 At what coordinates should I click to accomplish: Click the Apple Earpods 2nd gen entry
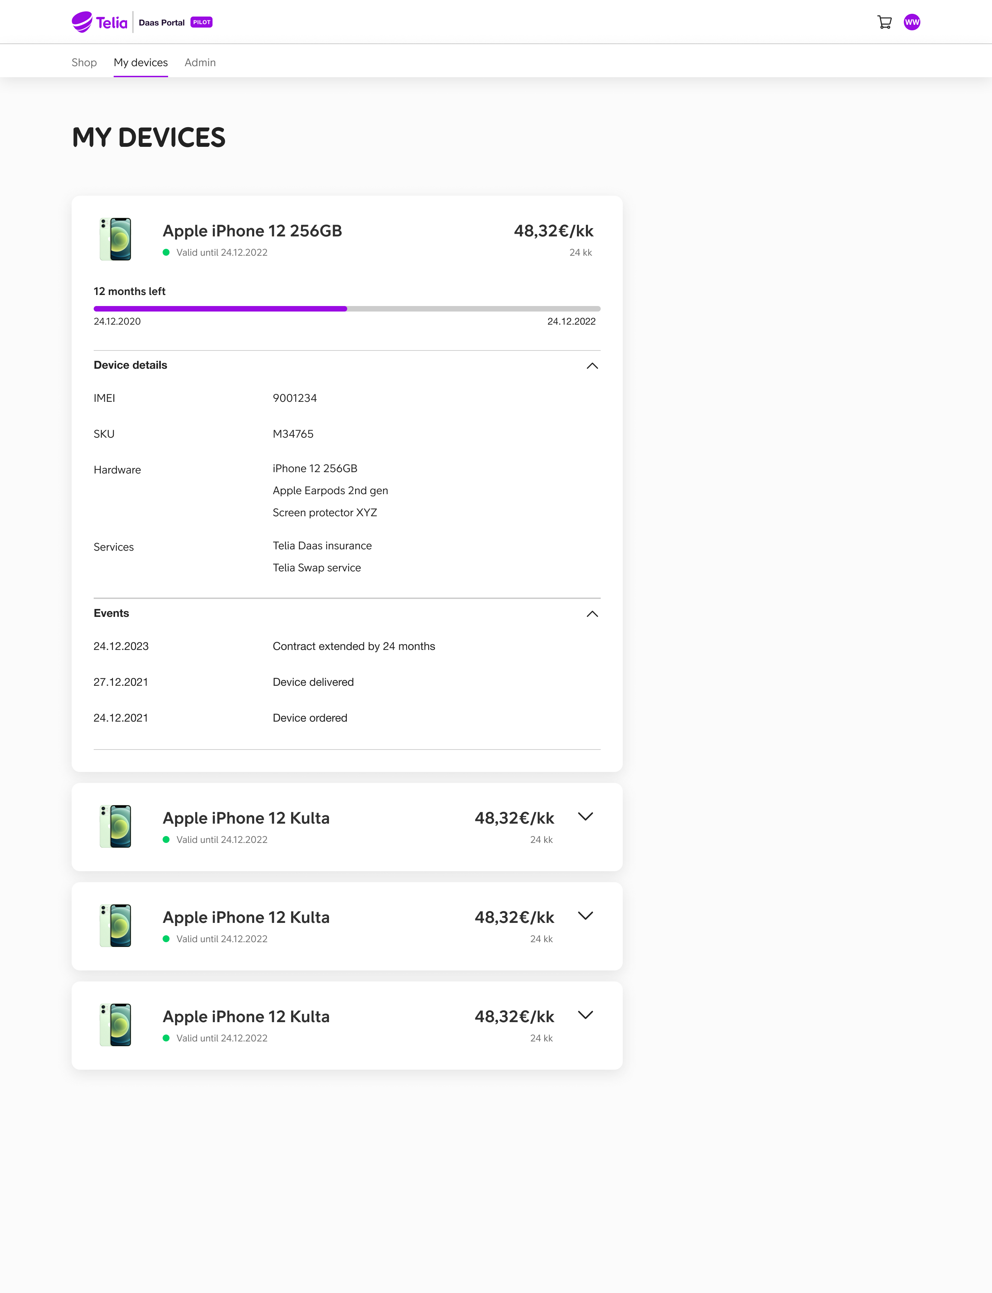[x=330, y=491]
